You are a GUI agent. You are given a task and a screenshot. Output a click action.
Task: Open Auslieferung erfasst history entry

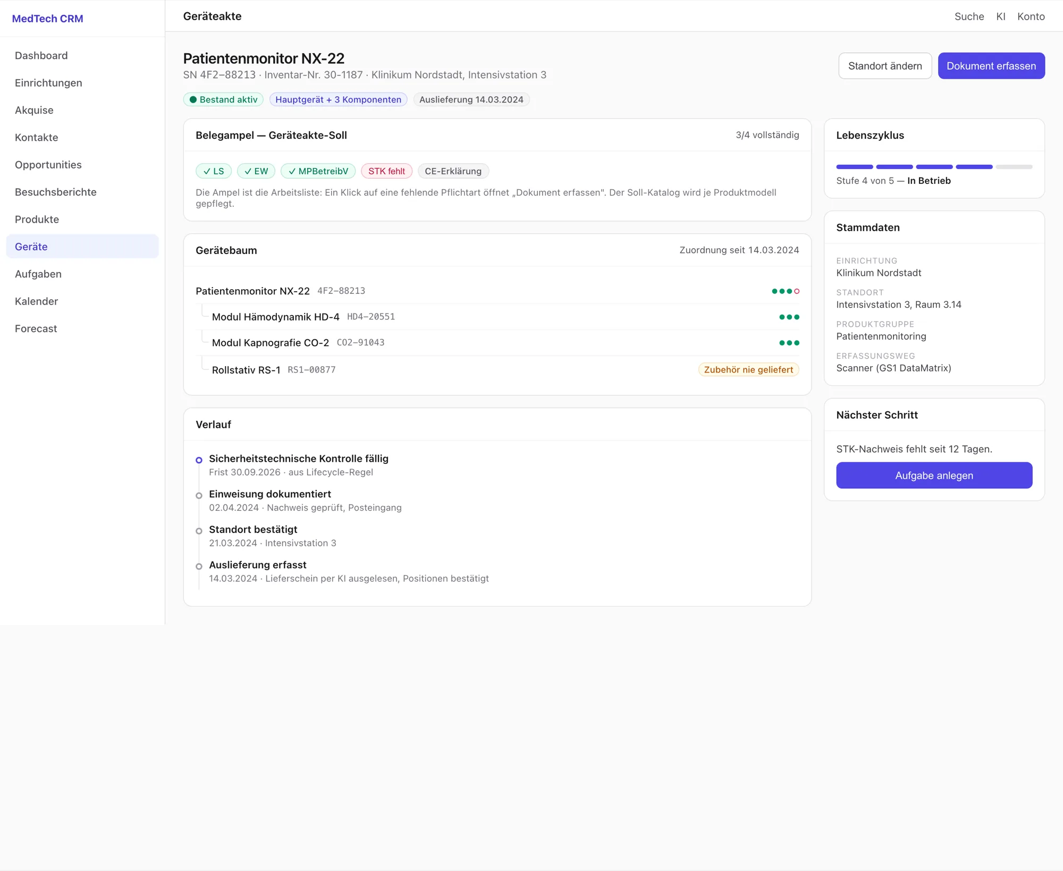tap(349, 571)
